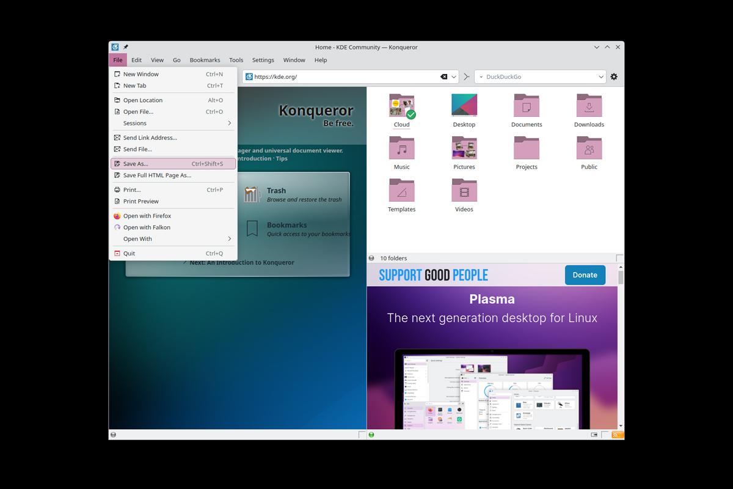Expand the Open With submenu
Image resolution: width=733 pixels, height=489 pixels.
coord(173,238)
